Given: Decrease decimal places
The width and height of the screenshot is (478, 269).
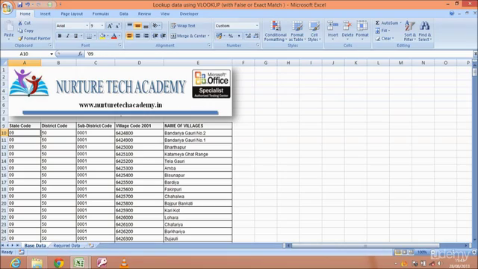Looking at the screenshot, I should pos(256,36).
